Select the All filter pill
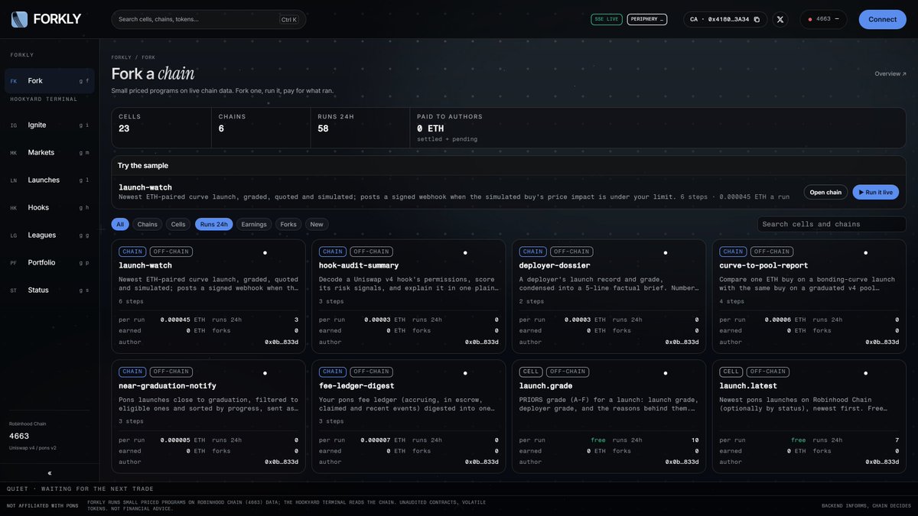This screenshot has height=516, width=918. pos(120,224)
